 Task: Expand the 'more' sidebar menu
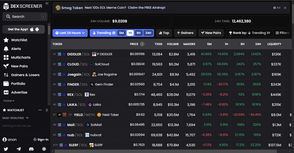point(9,101)
